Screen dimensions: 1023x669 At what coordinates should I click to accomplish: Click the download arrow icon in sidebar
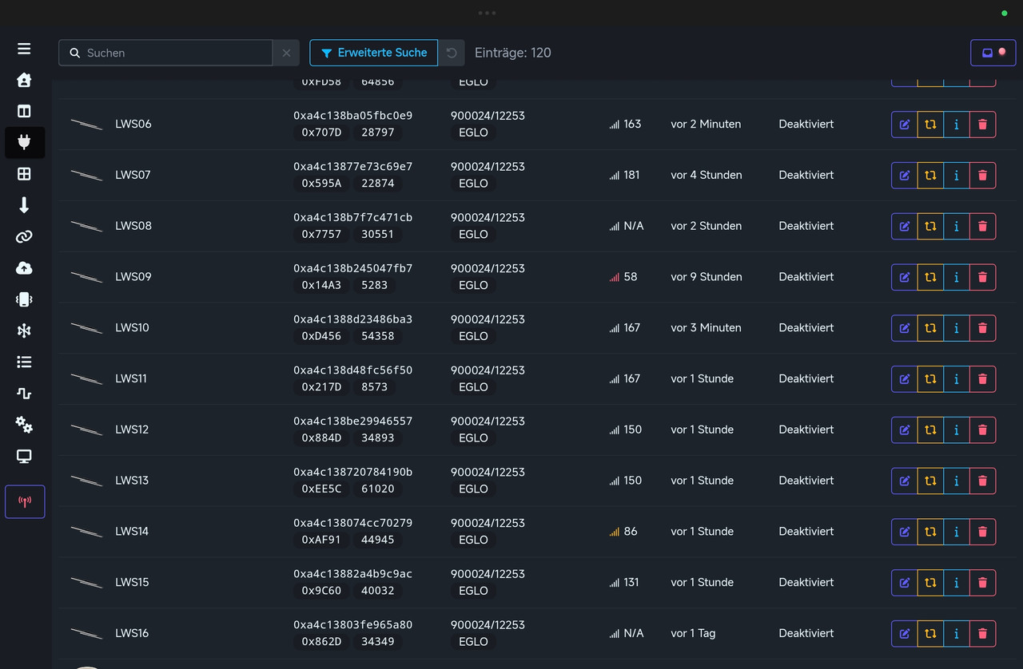(24, 205)
